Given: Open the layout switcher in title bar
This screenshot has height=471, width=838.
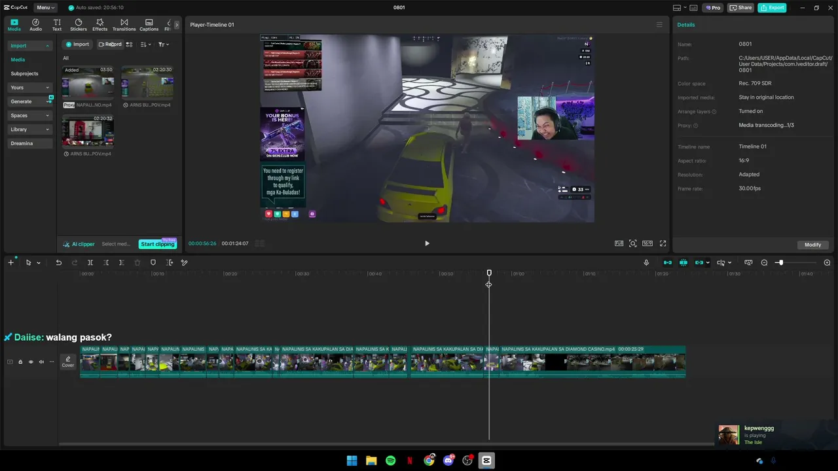Looking at the screenshot, I should click(x=680, y=8).
